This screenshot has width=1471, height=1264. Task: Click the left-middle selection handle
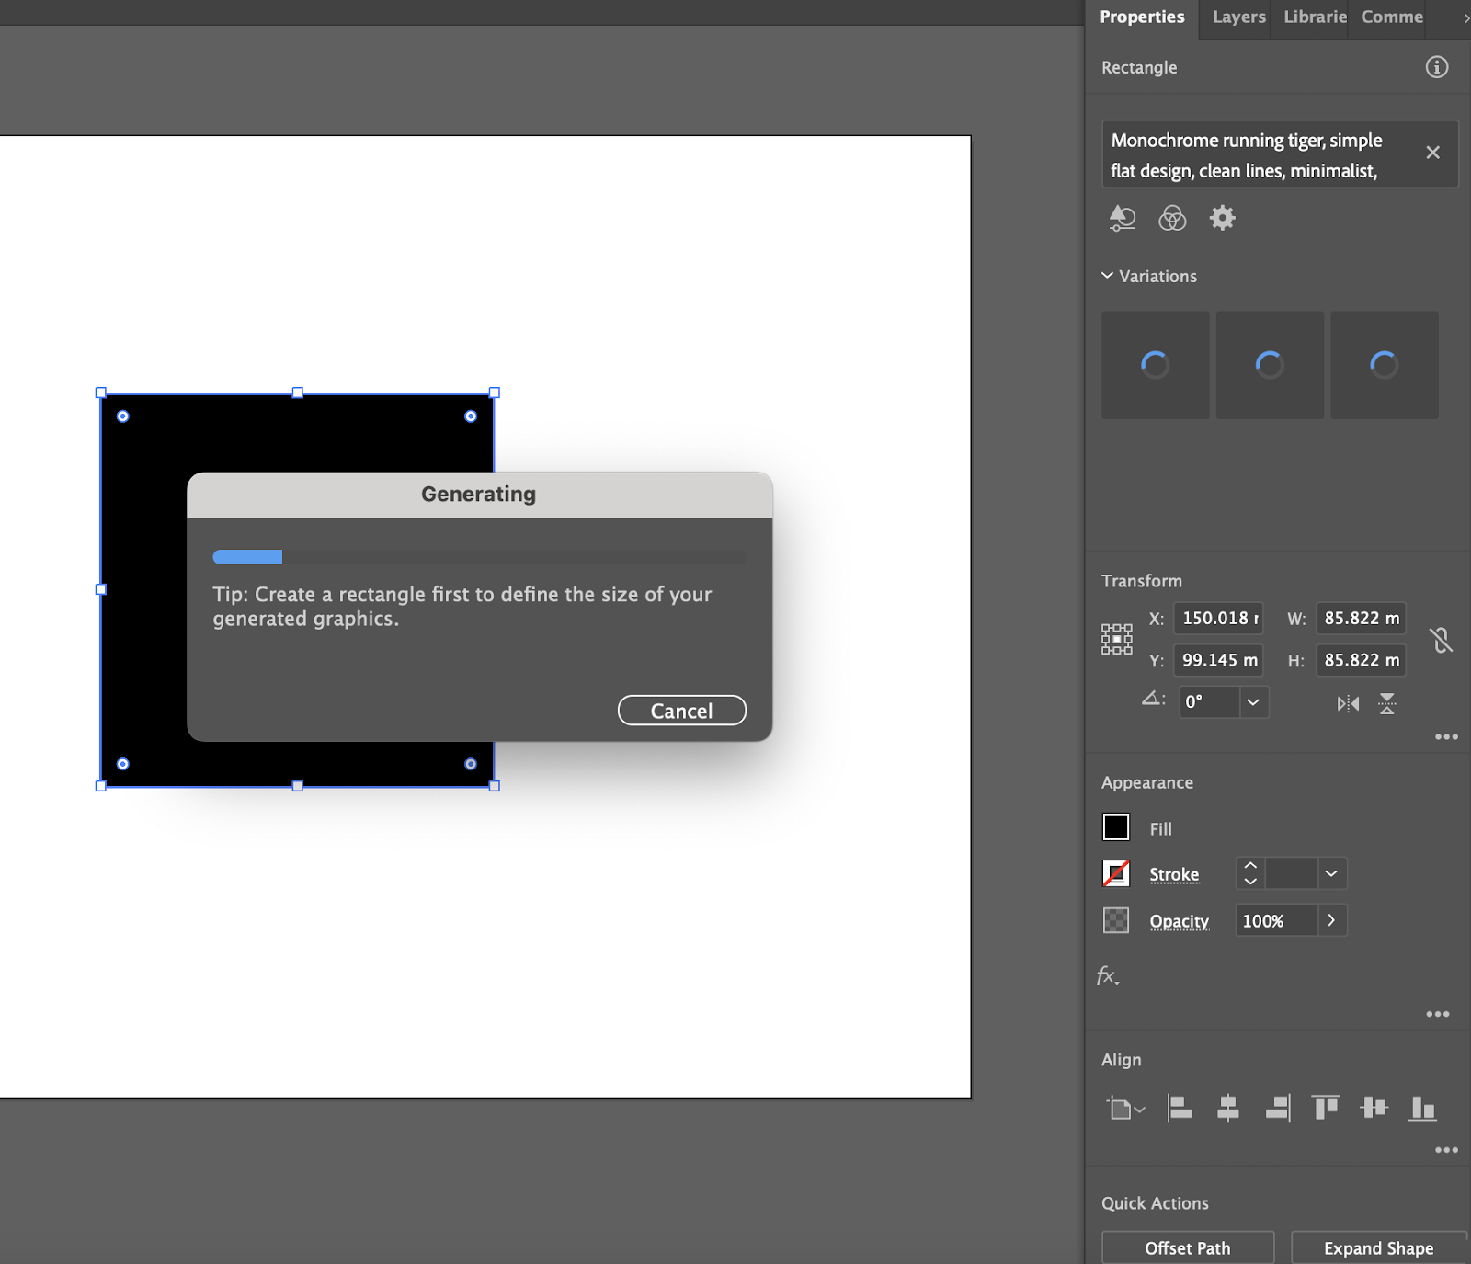(x=101, y=589)
